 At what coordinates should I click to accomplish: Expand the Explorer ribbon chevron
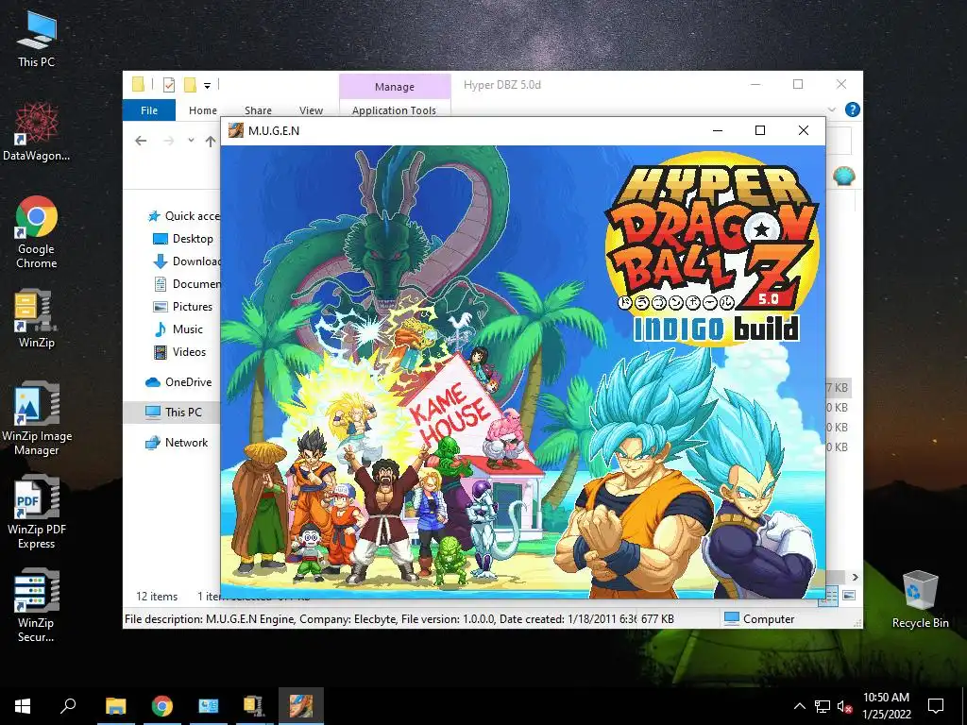pyautogui.click(x=831, y=110)
